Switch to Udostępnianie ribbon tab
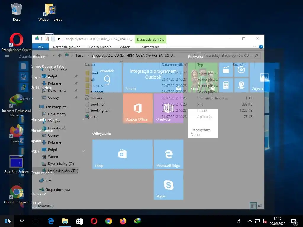303x227 pixels. [100, 47]
